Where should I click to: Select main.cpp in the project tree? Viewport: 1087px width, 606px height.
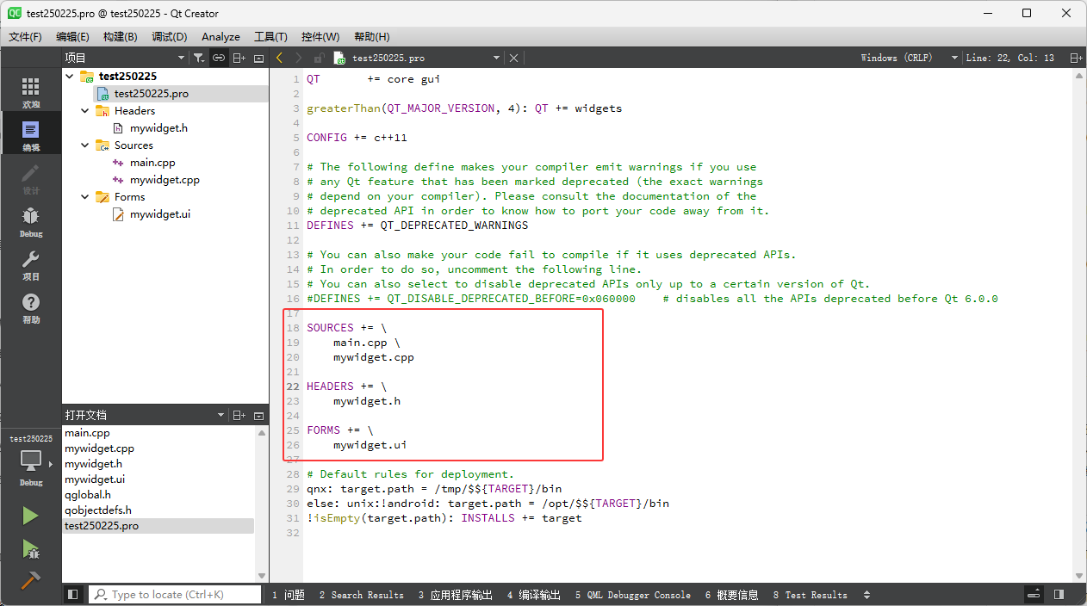click(152, 163)
